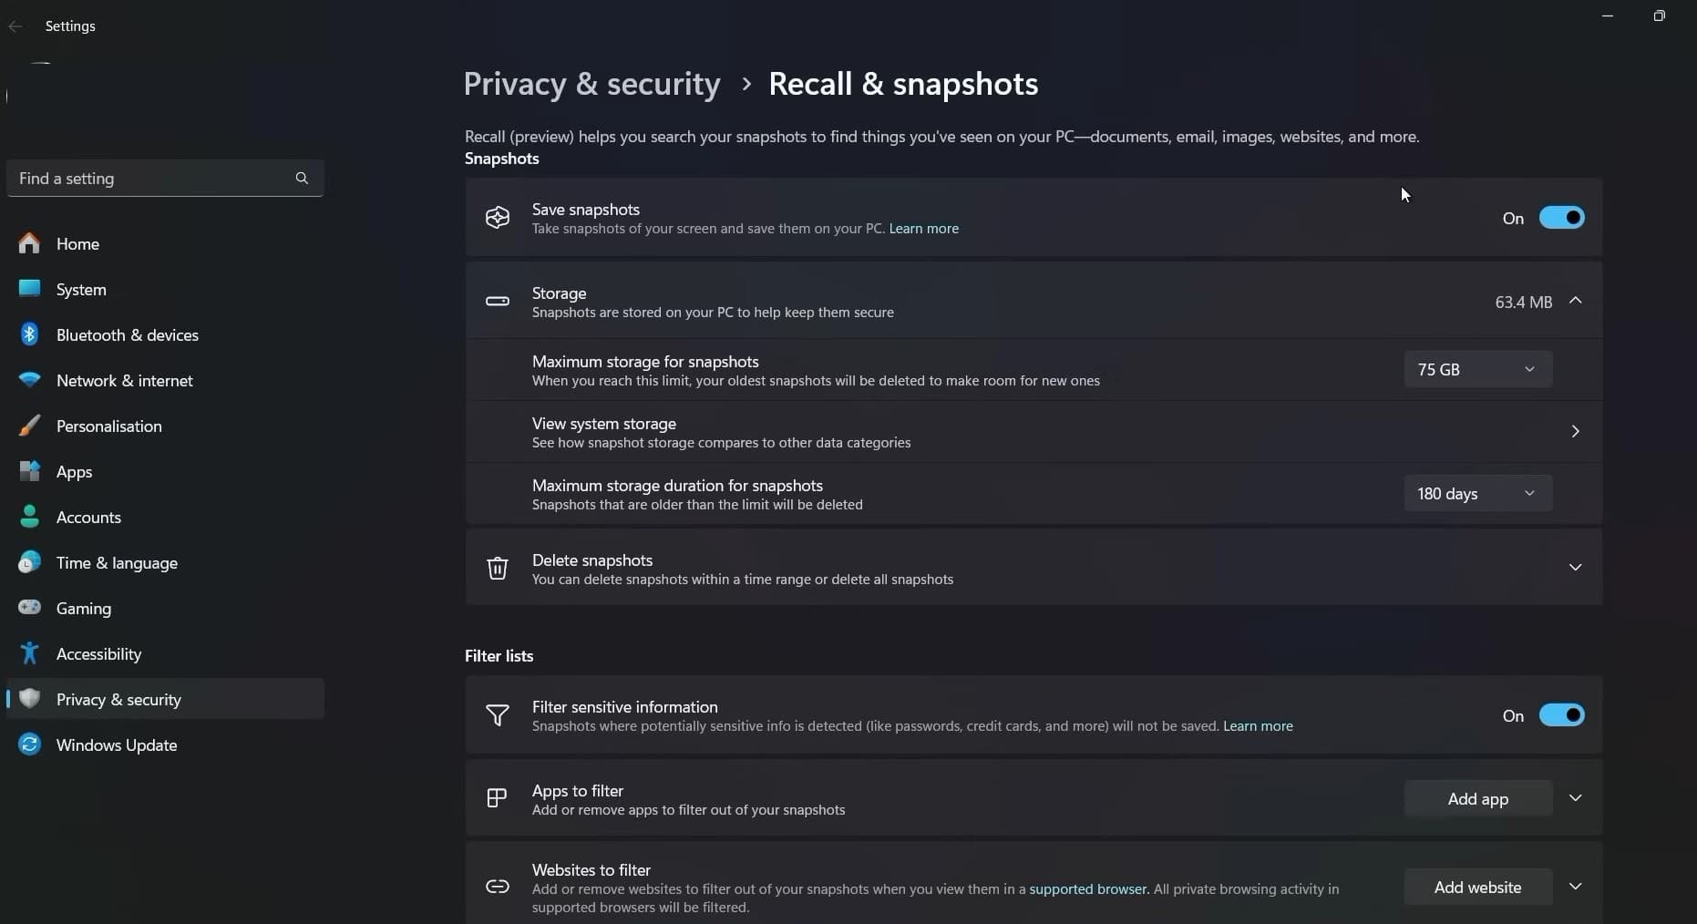The width and height of the screenshot is (1697, 924).
Task: Click the Websites to filter link icon
Action: [497, 886]
